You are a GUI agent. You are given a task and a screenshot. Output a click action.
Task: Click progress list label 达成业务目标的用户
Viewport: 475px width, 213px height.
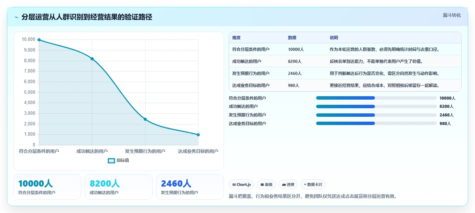[x=247, y=123]
